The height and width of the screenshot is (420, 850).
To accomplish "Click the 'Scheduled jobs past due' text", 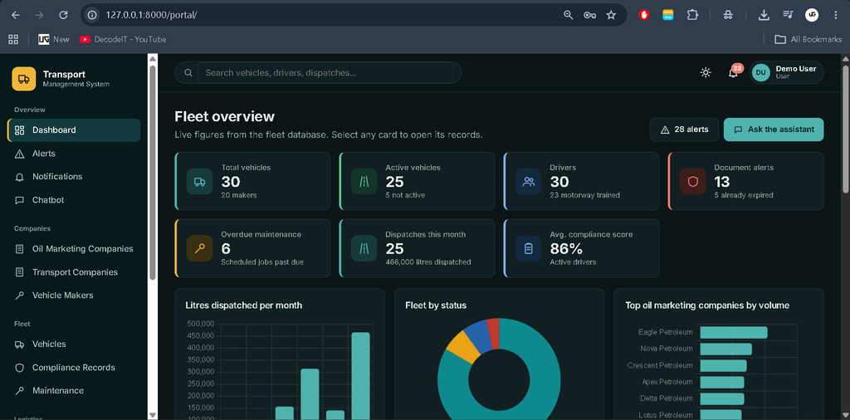I will tap(261, 261).
